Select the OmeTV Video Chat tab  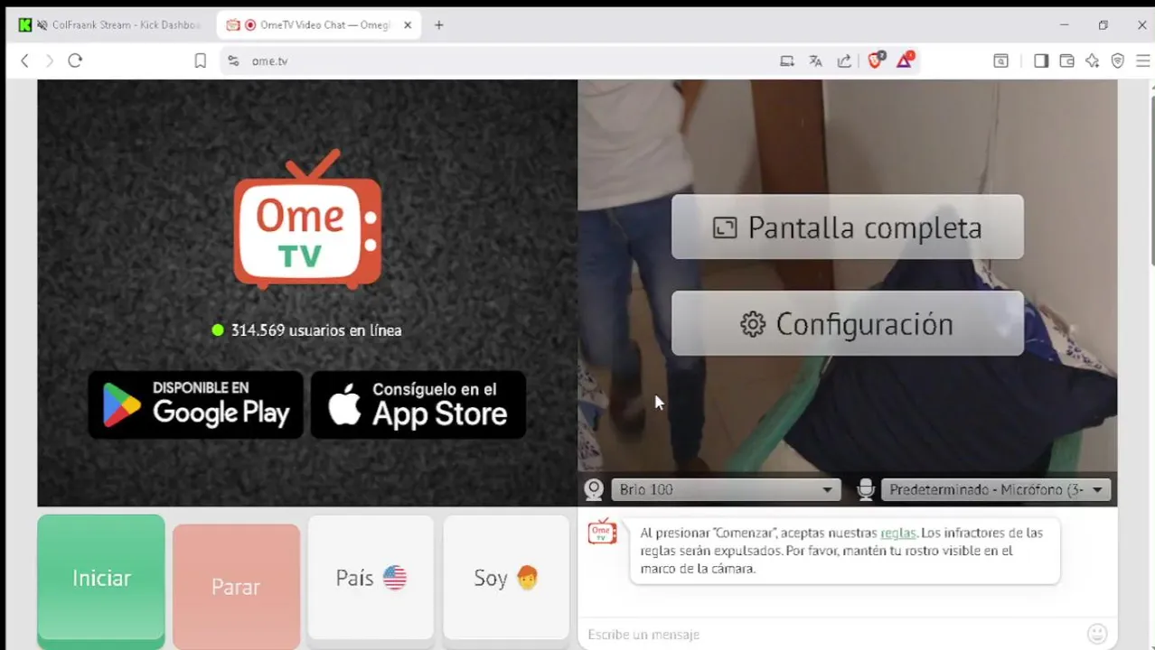pos(319,25)
